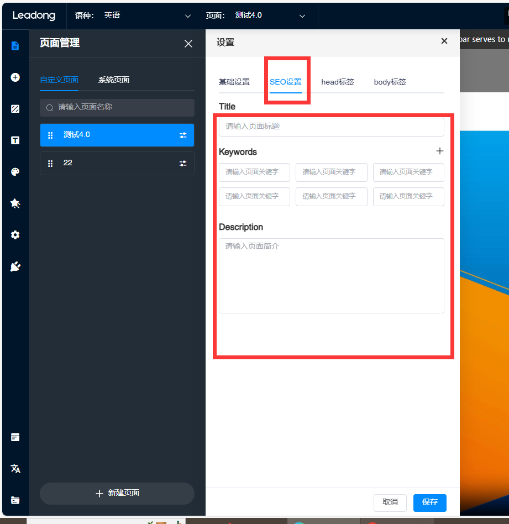509x524 pixels.
Task: Select the text T icon in sidebar
Action: (15, 140)
